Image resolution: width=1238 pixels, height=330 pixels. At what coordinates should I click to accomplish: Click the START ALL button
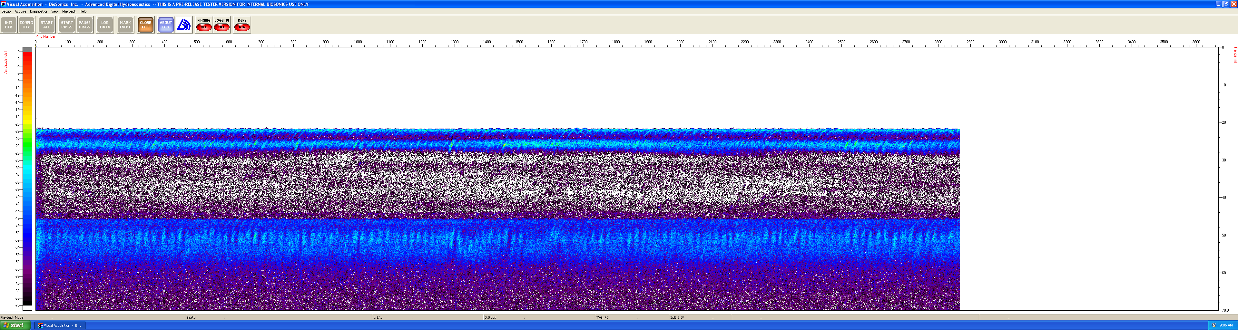pos(47,25)
